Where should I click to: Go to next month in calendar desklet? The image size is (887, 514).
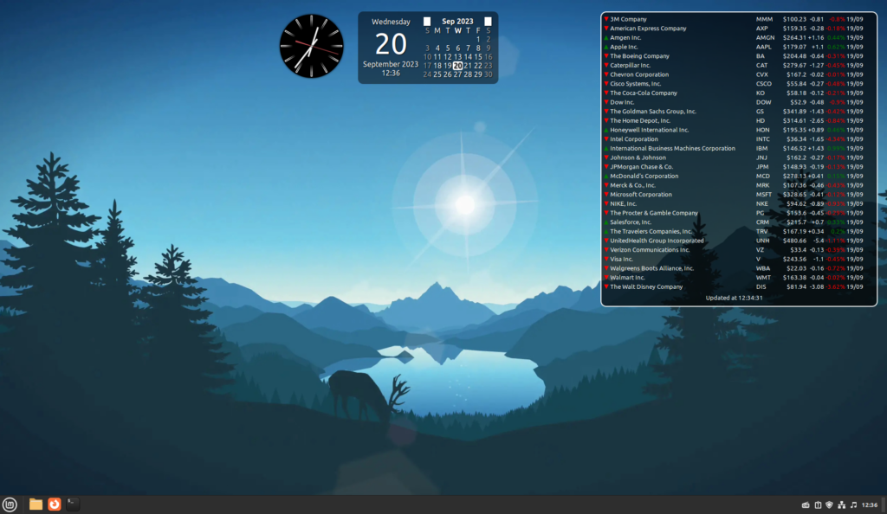coord(488,22)
